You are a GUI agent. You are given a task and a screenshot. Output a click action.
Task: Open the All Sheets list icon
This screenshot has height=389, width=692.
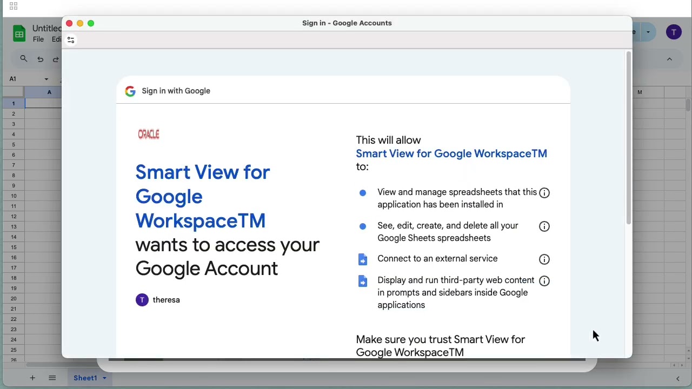point(52,378)
